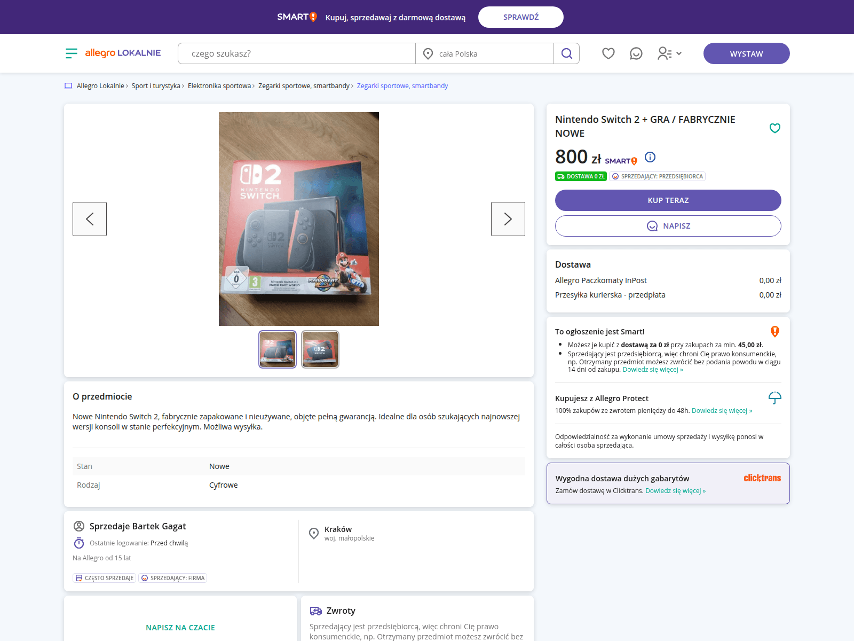Open 'Dowiedz się więcej' in Clicktrans box
Screen dimensions: 854x641
pyautogui.click(x=675, y=491)
